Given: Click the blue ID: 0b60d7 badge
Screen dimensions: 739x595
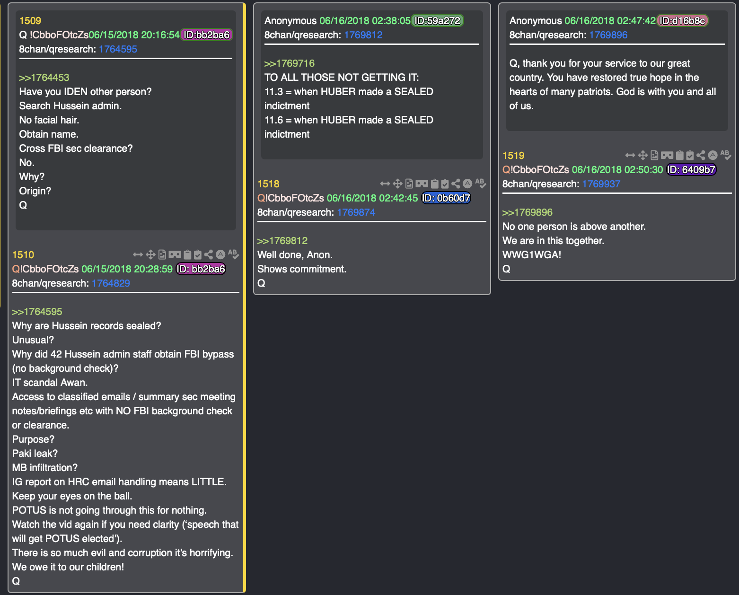Looking at the screenshot, I should point(446,198).
